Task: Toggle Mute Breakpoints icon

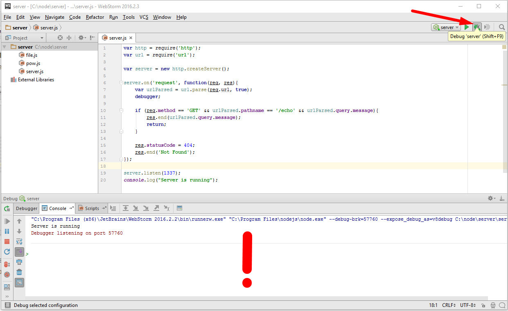Action: coord(7,275)
